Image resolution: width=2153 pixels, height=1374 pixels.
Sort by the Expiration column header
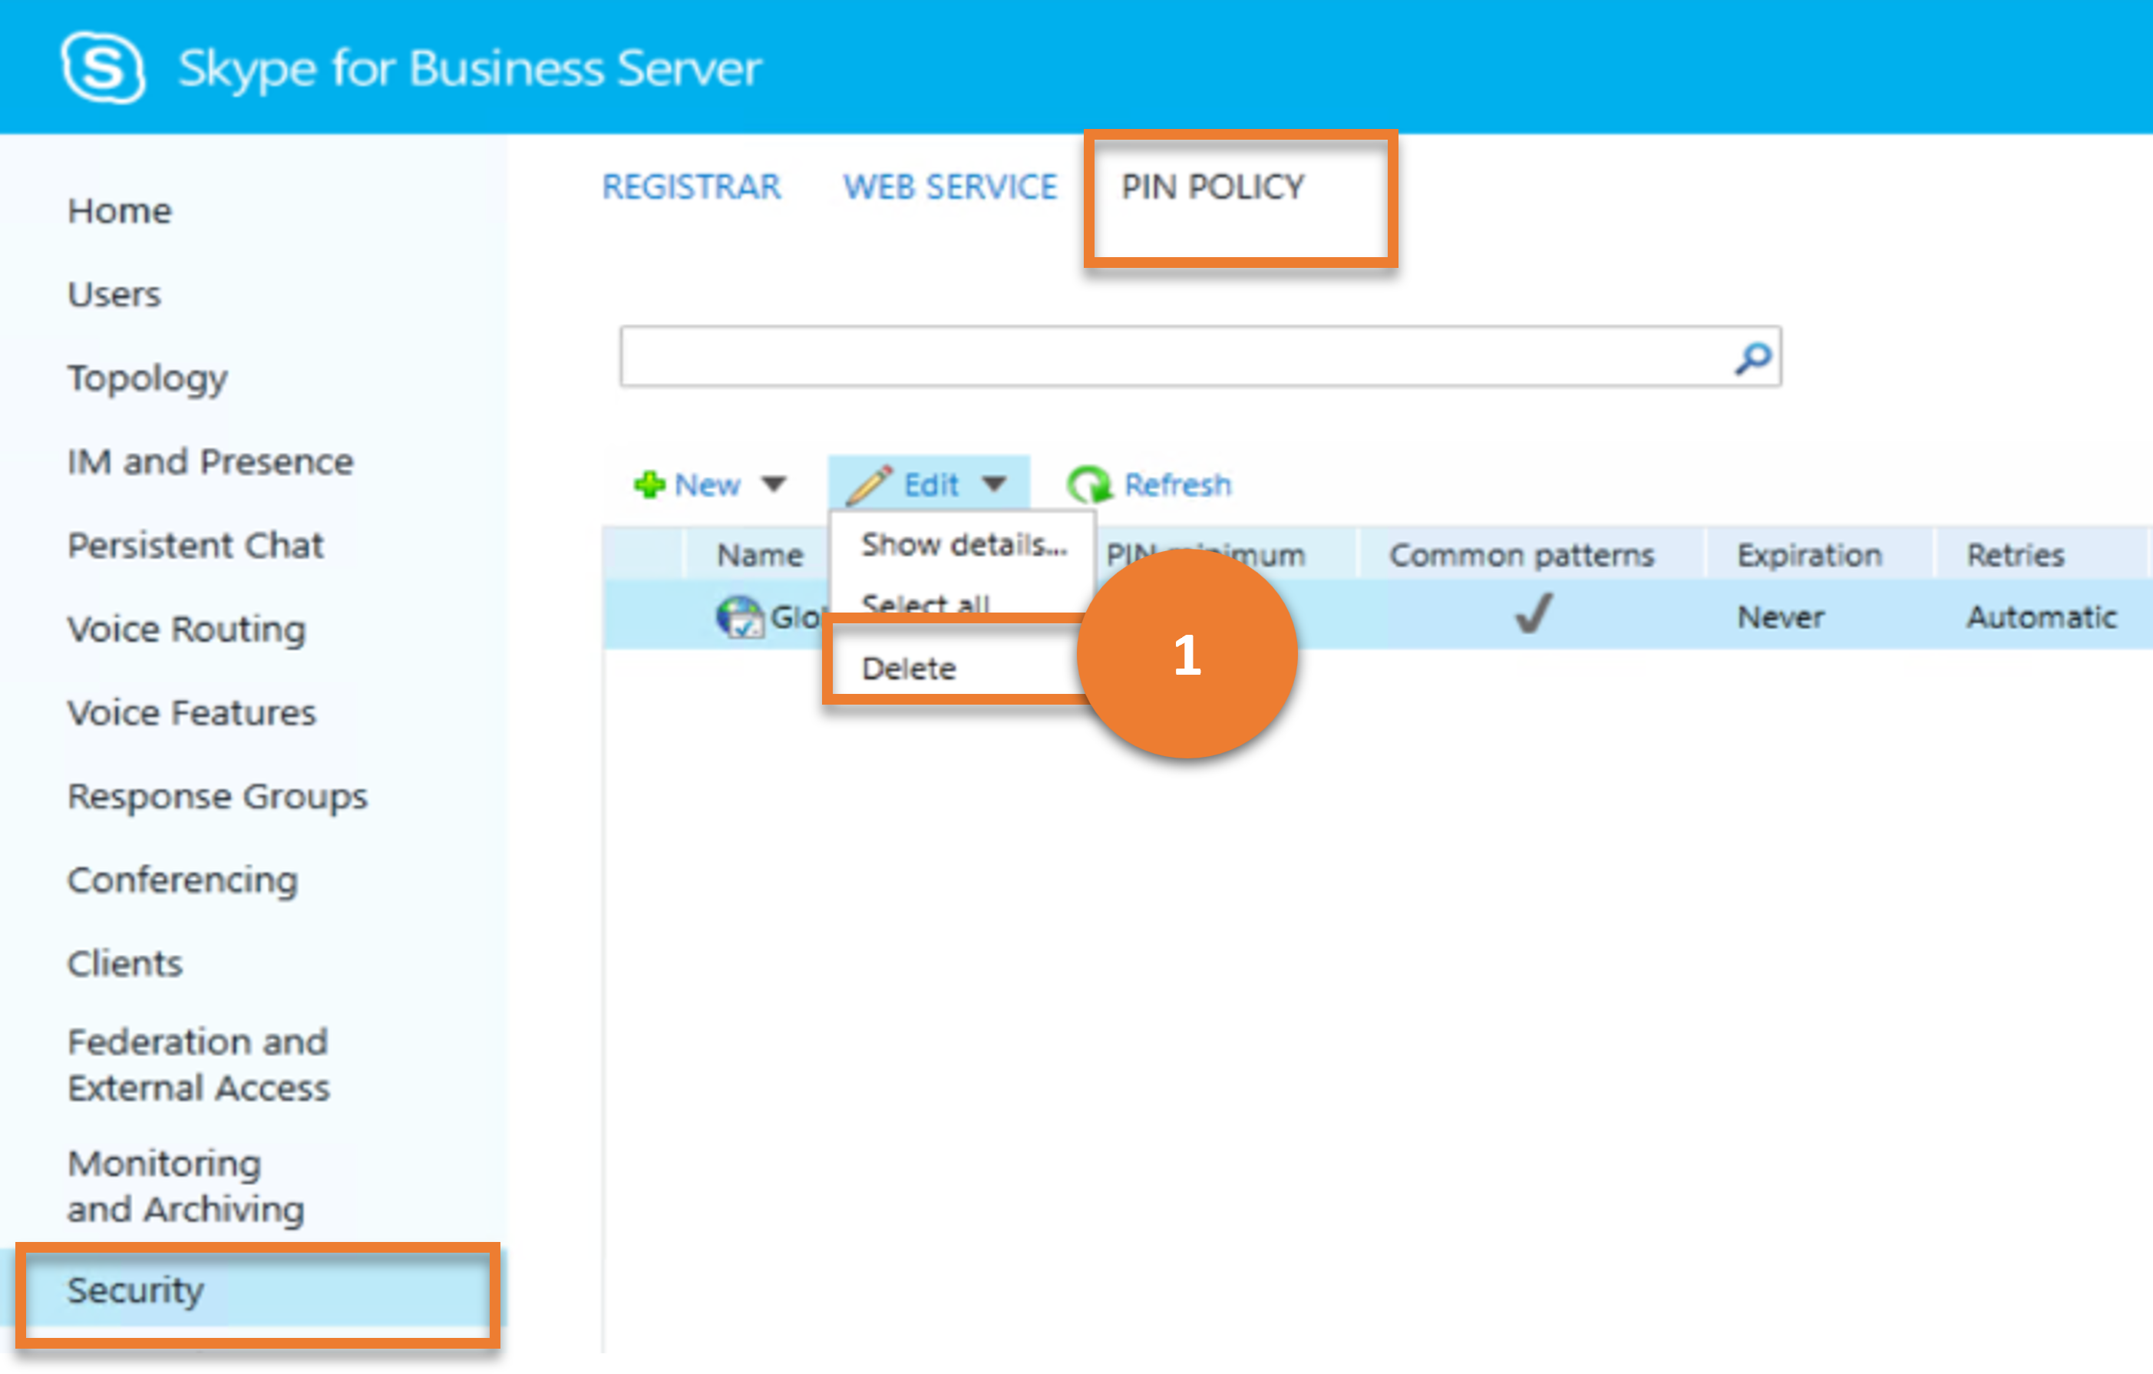[1810, 555]
